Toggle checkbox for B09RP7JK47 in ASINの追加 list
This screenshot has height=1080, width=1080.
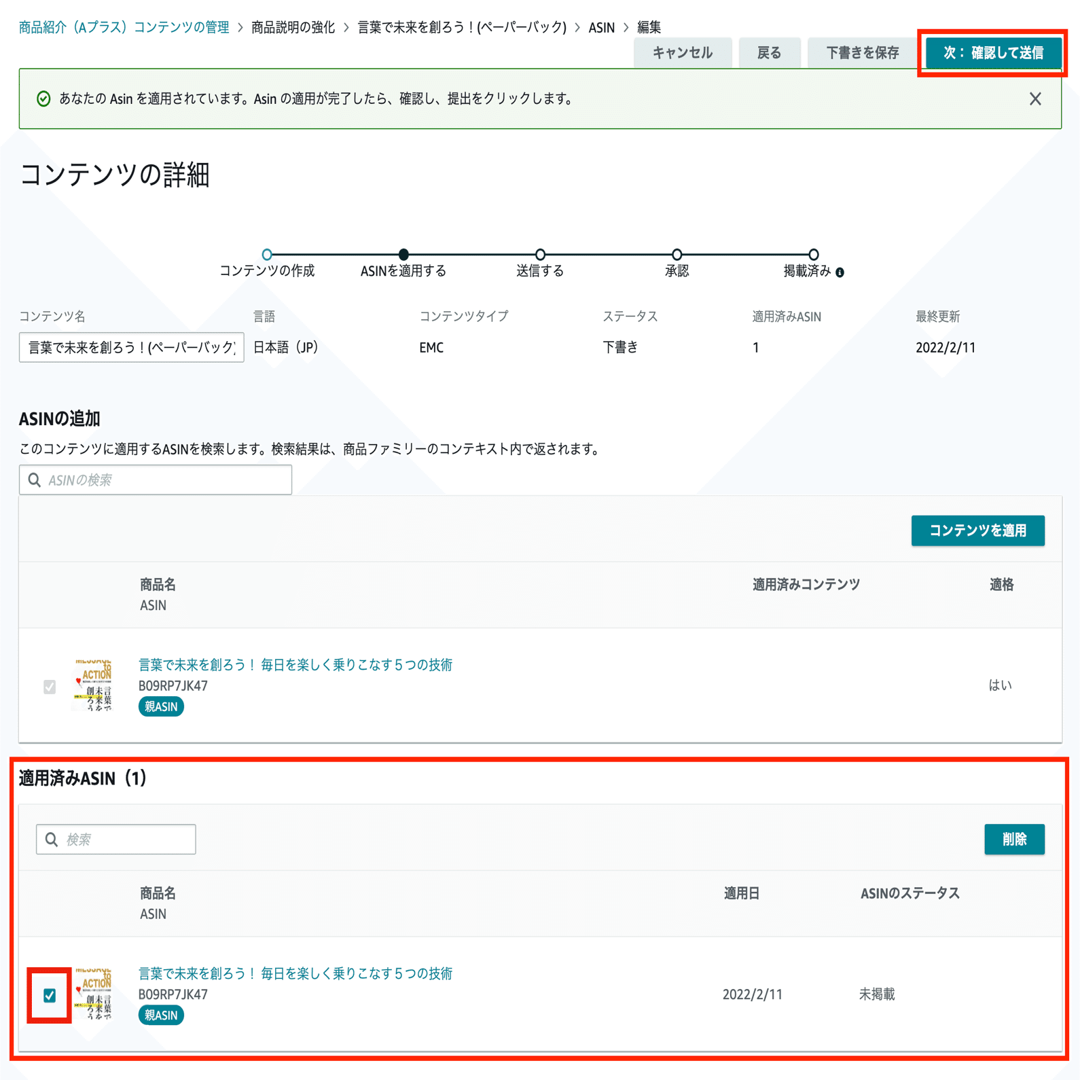[x=50, y=687]
